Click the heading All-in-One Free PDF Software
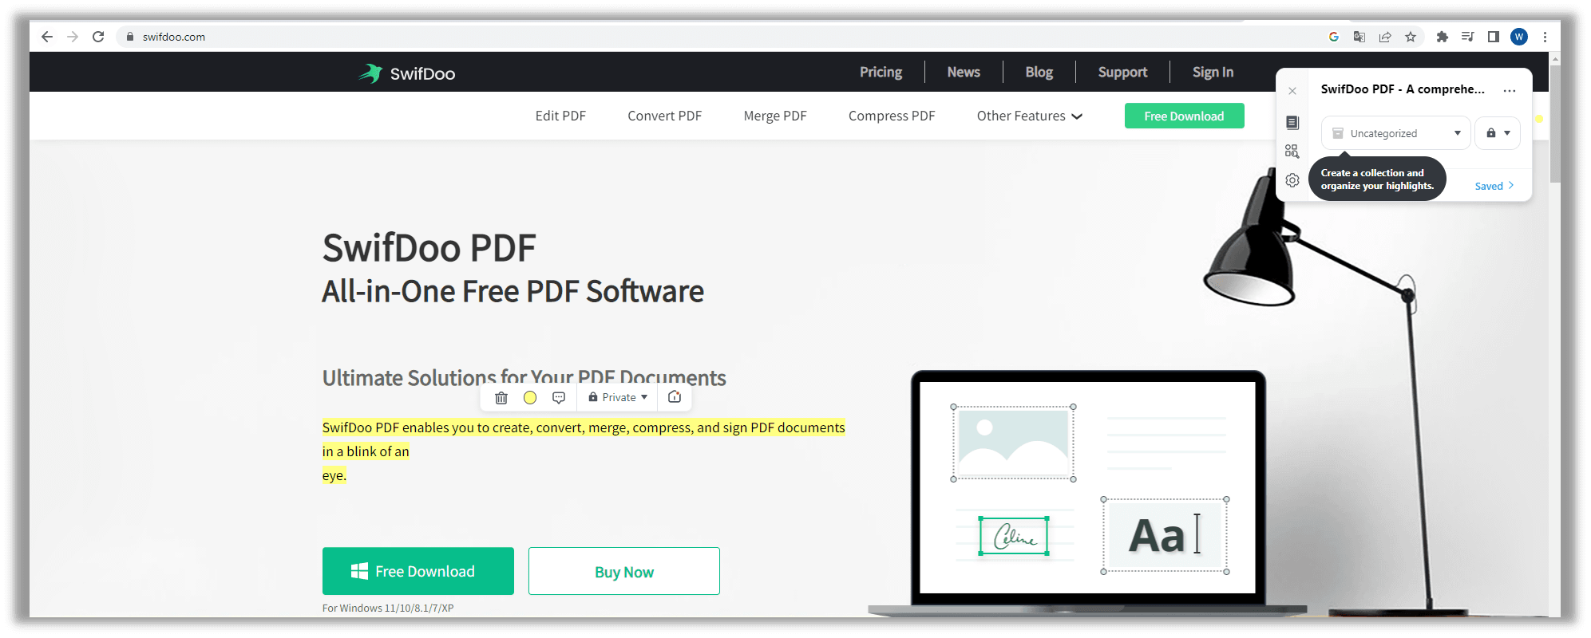The height and width of the screenshot is (638, 1591). tap(513, 291)
